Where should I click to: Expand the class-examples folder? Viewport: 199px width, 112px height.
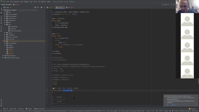coord(5,16)
